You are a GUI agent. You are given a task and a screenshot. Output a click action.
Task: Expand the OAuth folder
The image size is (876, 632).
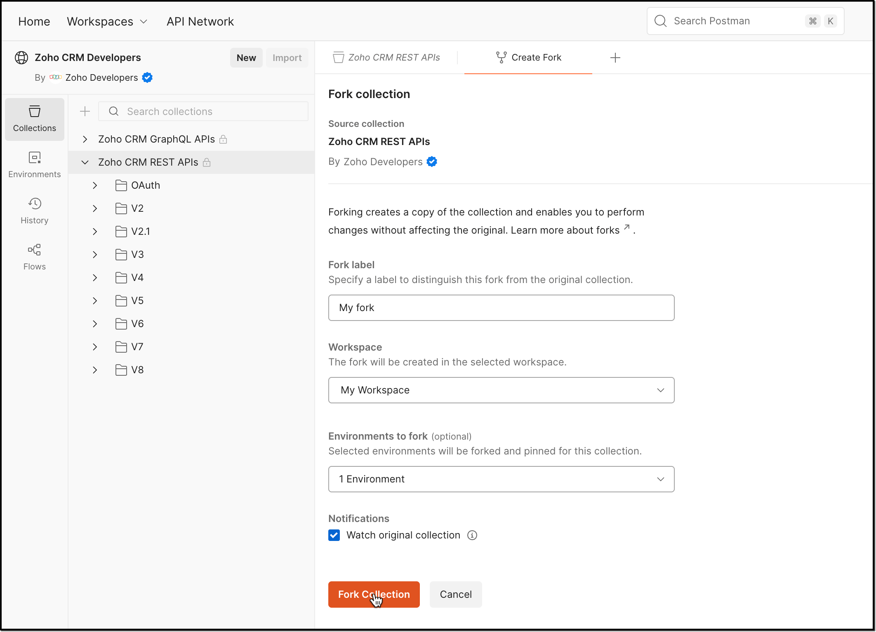(x=95, y=185)
